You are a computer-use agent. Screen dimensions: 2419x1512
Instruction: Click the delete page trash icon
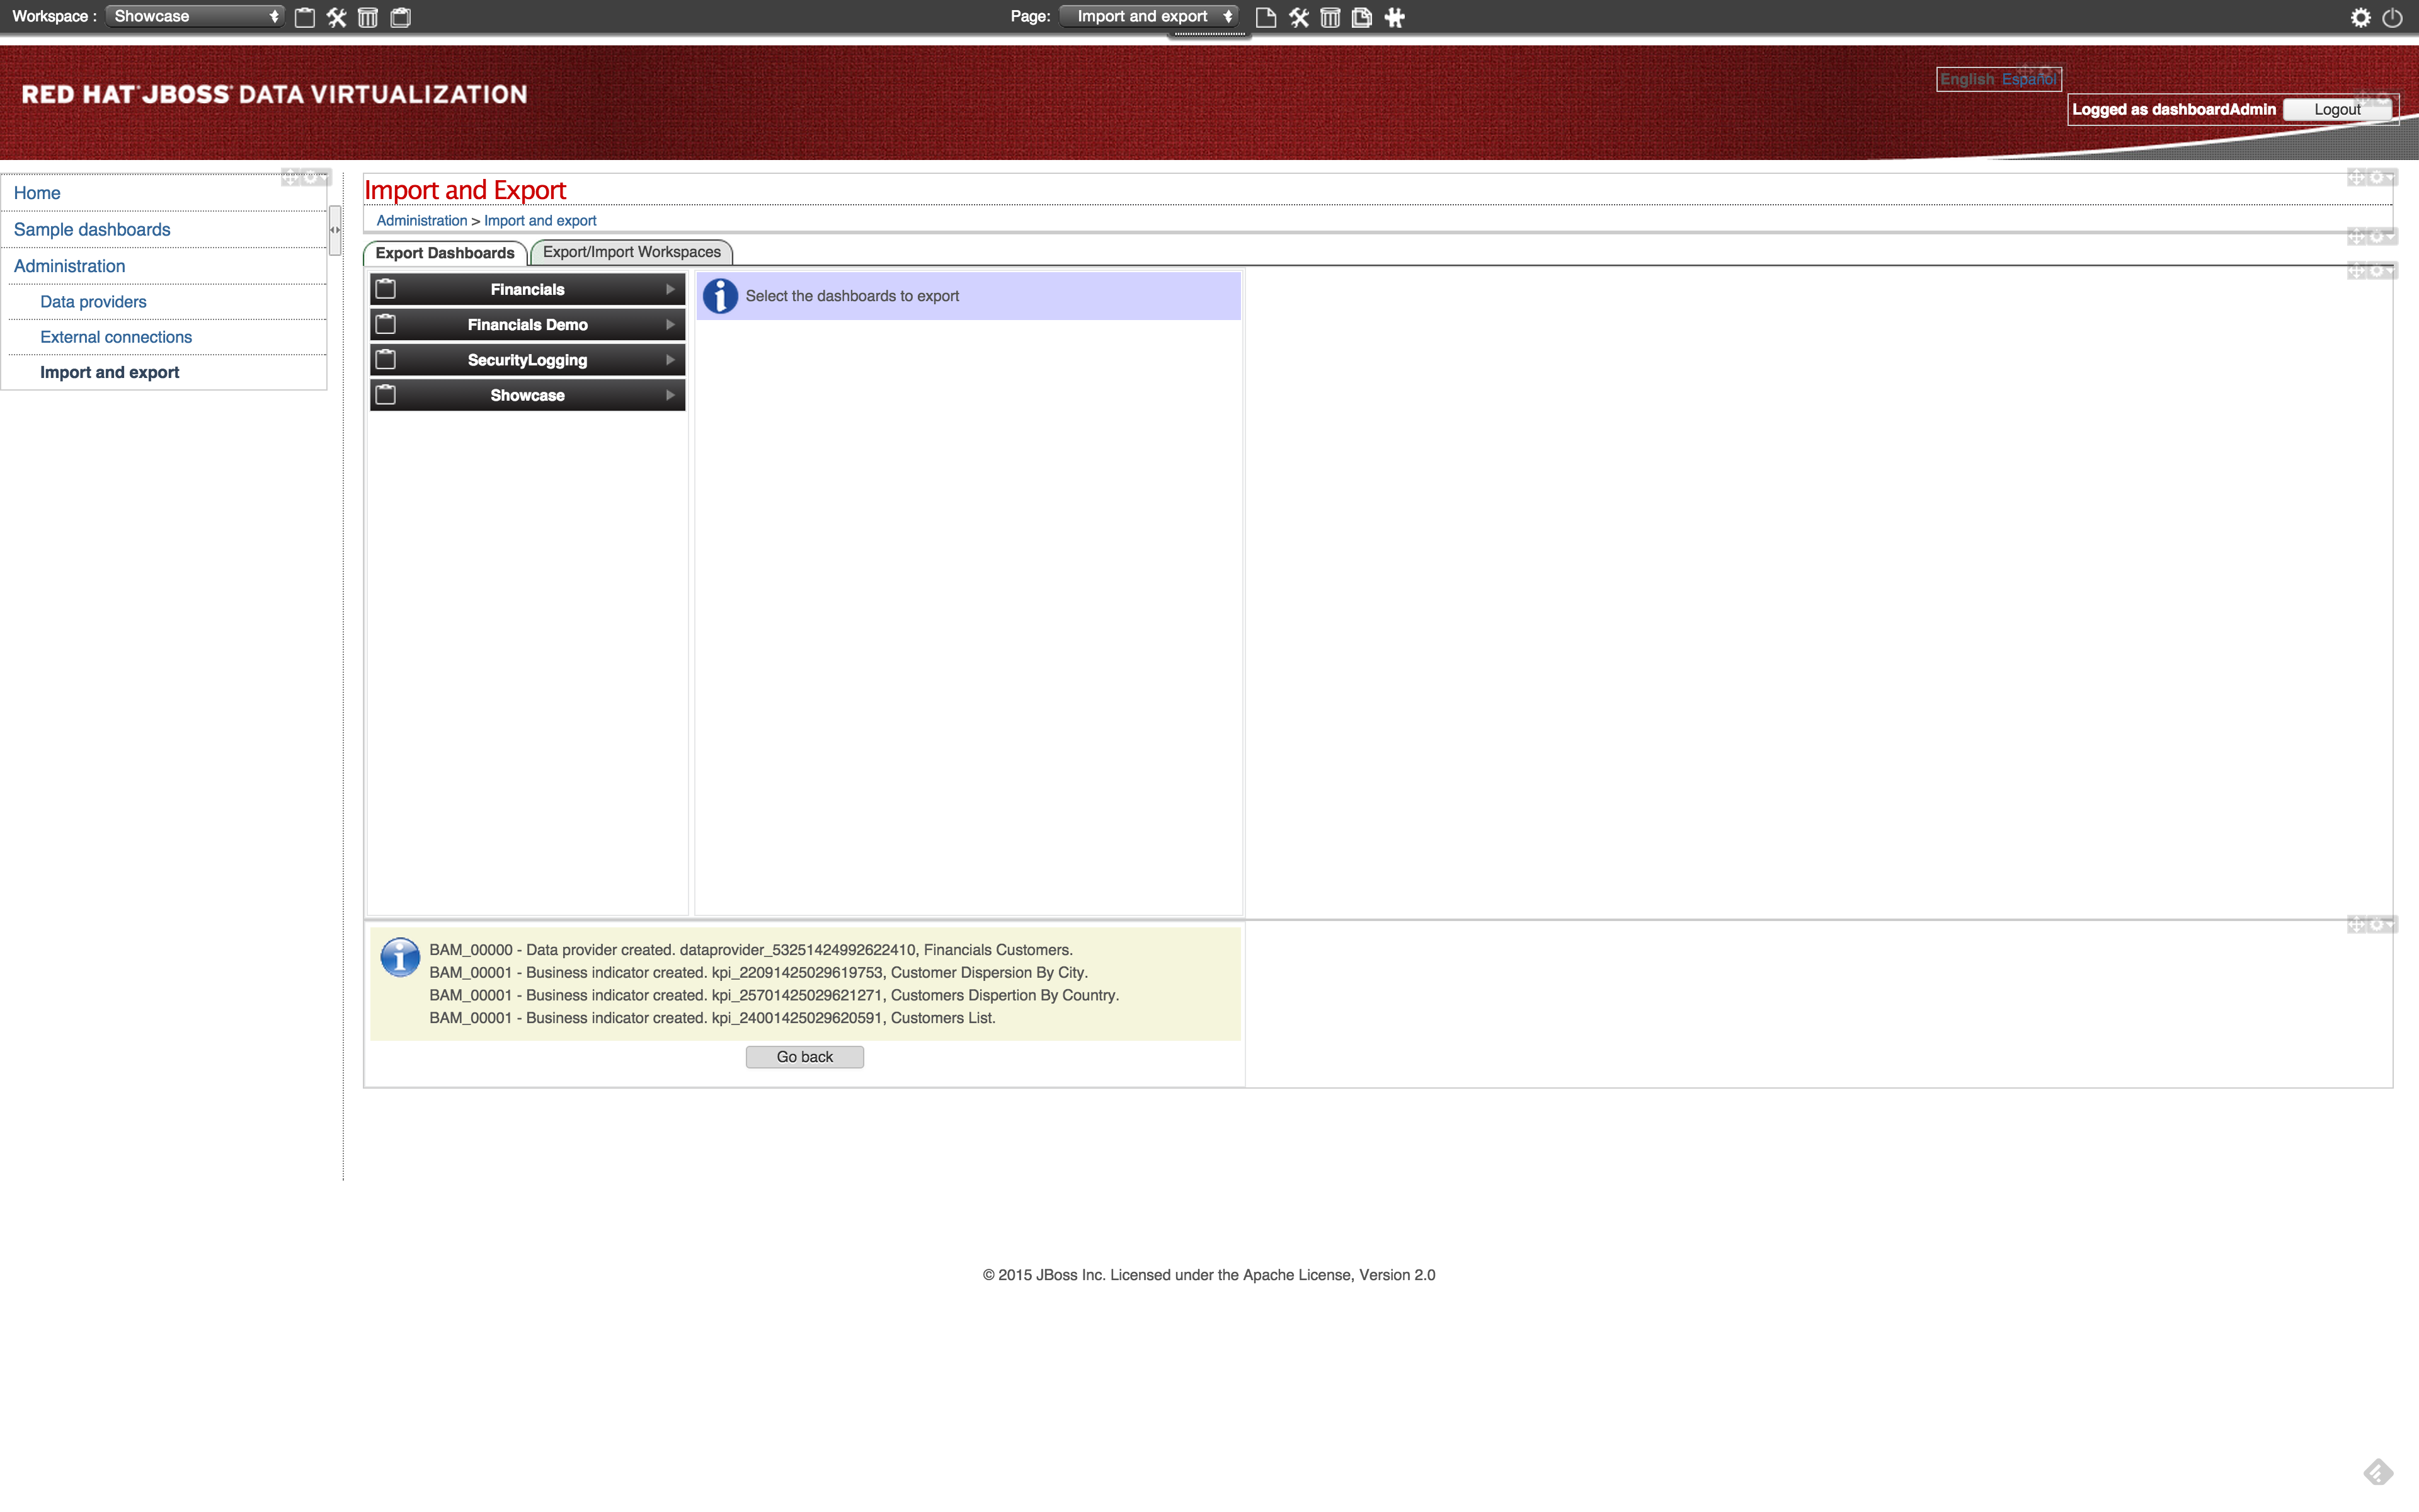pos(1329,17)
